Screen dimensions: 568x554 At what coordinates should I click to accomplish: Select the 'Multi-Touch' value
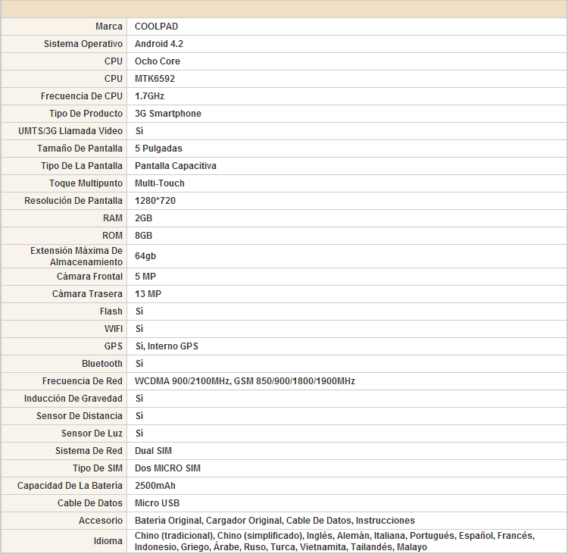click(x=159, y=183)
